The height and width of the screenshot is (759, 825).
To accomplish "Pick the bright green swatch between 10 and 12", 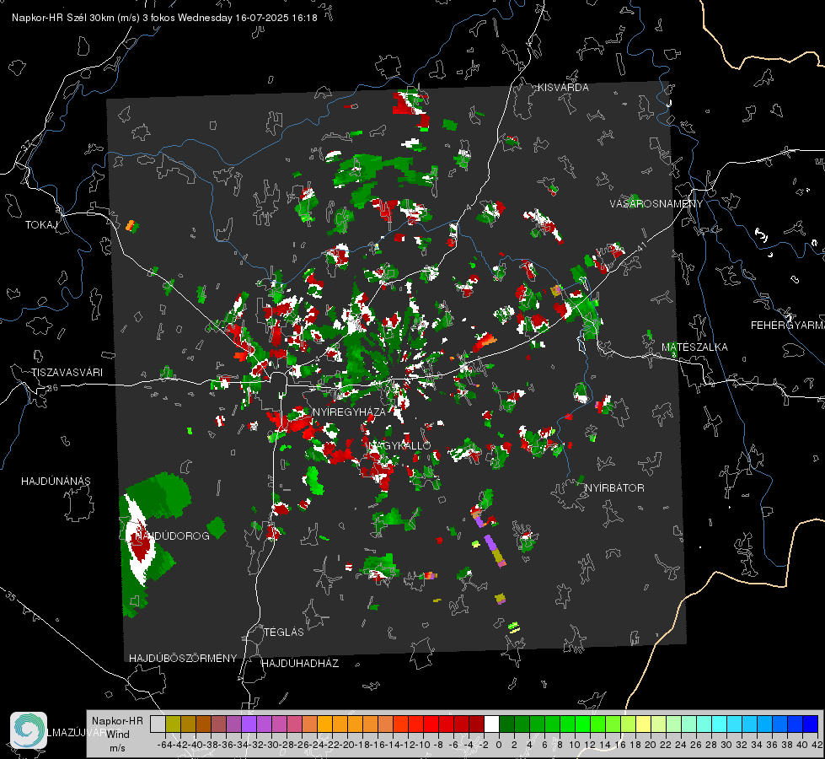I will (x=582, y=724).
